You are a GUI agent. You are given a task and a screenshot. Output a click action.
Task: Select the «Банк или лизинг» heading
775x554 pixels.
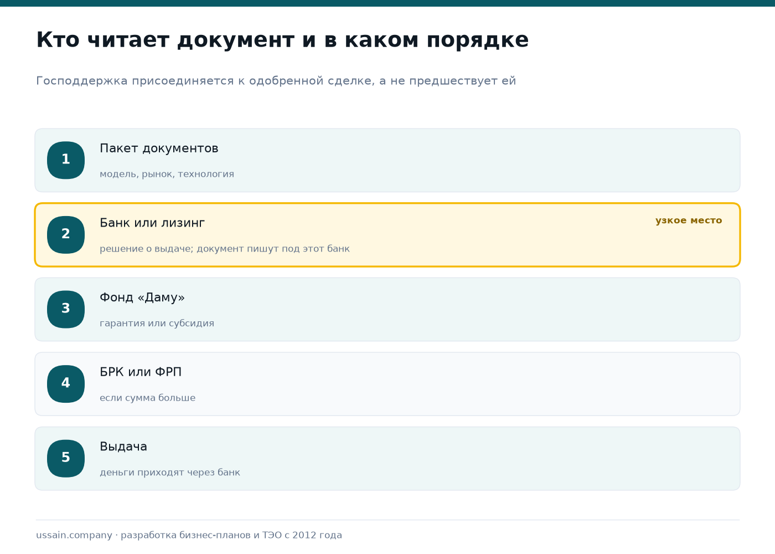152,223
